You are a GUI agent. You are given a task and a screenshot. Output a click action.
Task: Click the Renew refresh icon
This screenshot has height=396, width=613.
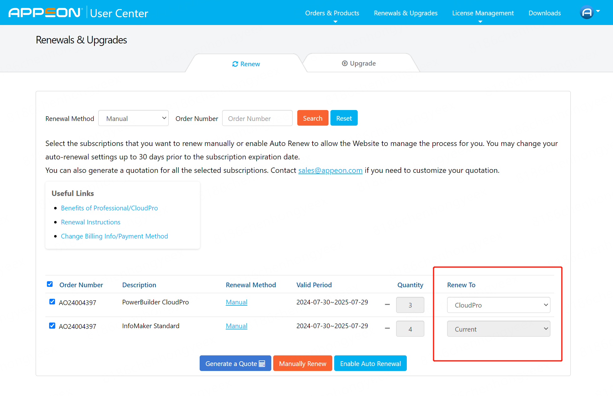pos(235,64)
